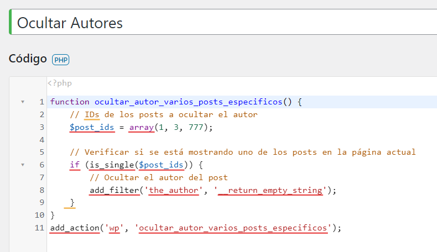Click the $post_ids variable on line 3
This screenshot has width=437, height=252.
92,127
